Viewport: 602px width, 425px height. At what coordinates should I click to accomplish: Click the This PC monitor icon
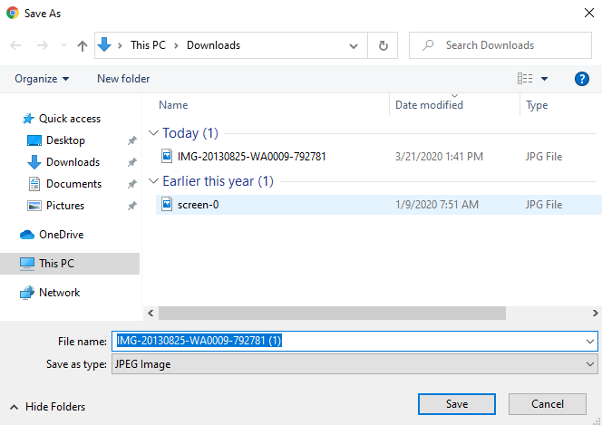click(27, 264)
